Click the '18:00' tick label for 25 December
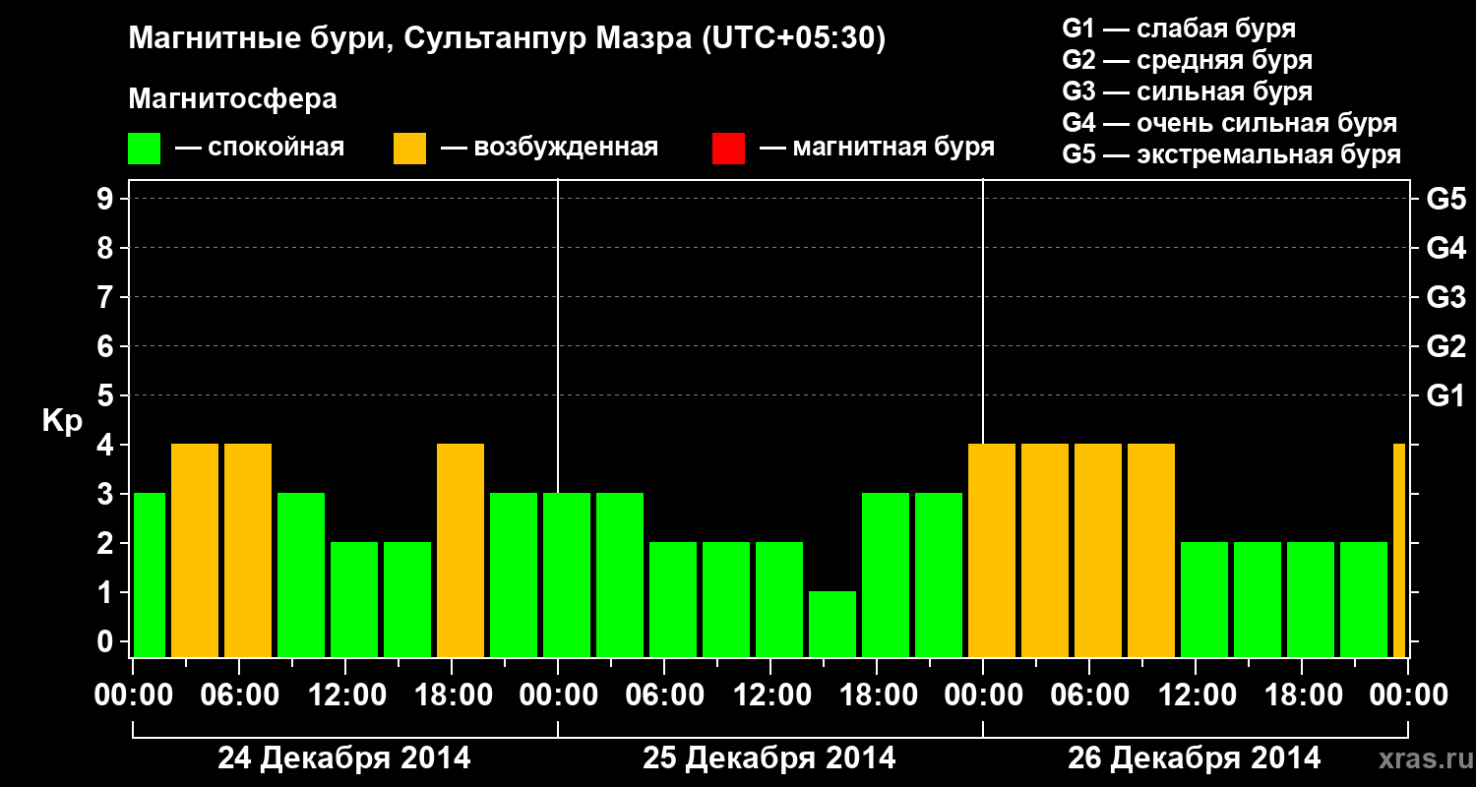 coord(877,695)
